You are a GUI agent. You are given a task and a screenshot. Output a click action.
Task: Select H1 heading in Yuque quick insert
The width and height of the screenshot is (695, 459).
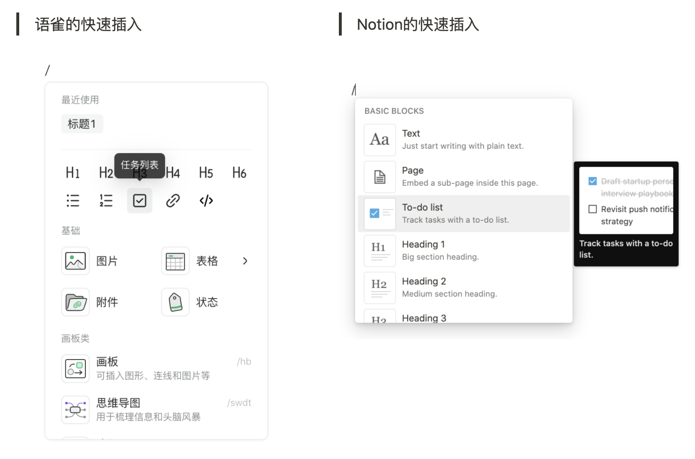73,172
